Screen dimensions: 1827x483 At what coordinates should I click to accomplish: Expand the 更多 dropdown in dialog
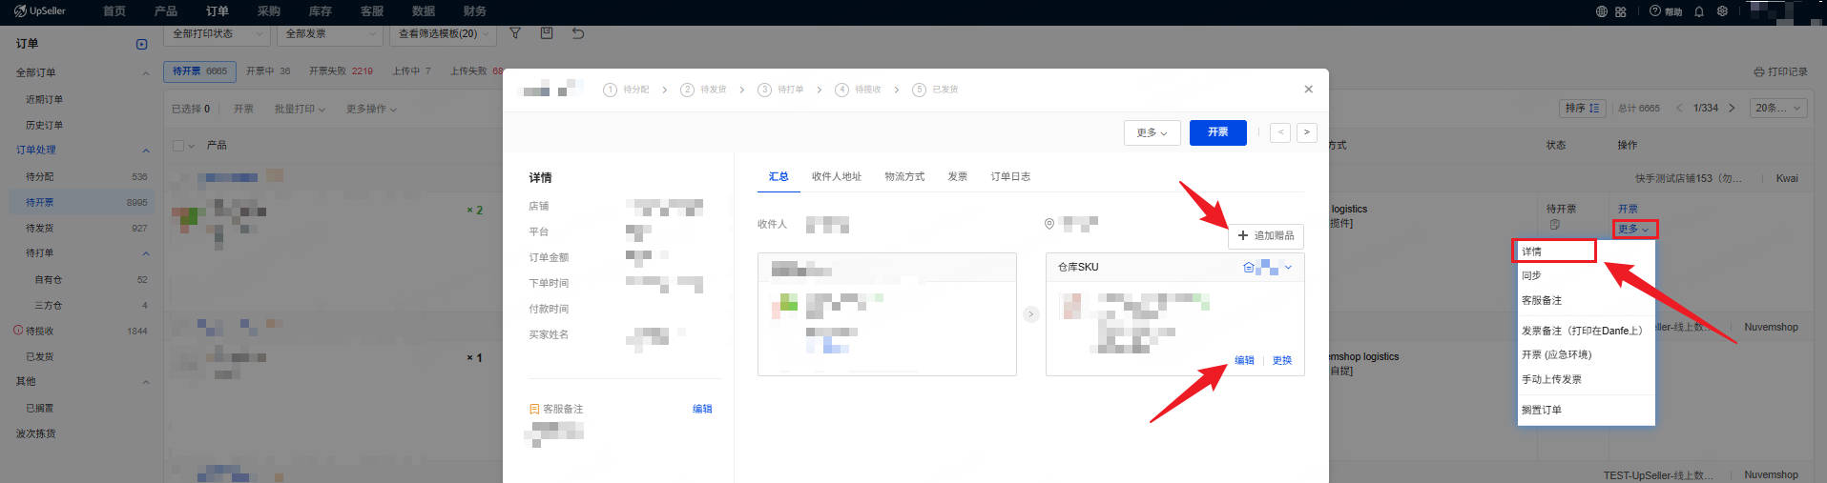pyautogui.click(x=1152, y=132)
